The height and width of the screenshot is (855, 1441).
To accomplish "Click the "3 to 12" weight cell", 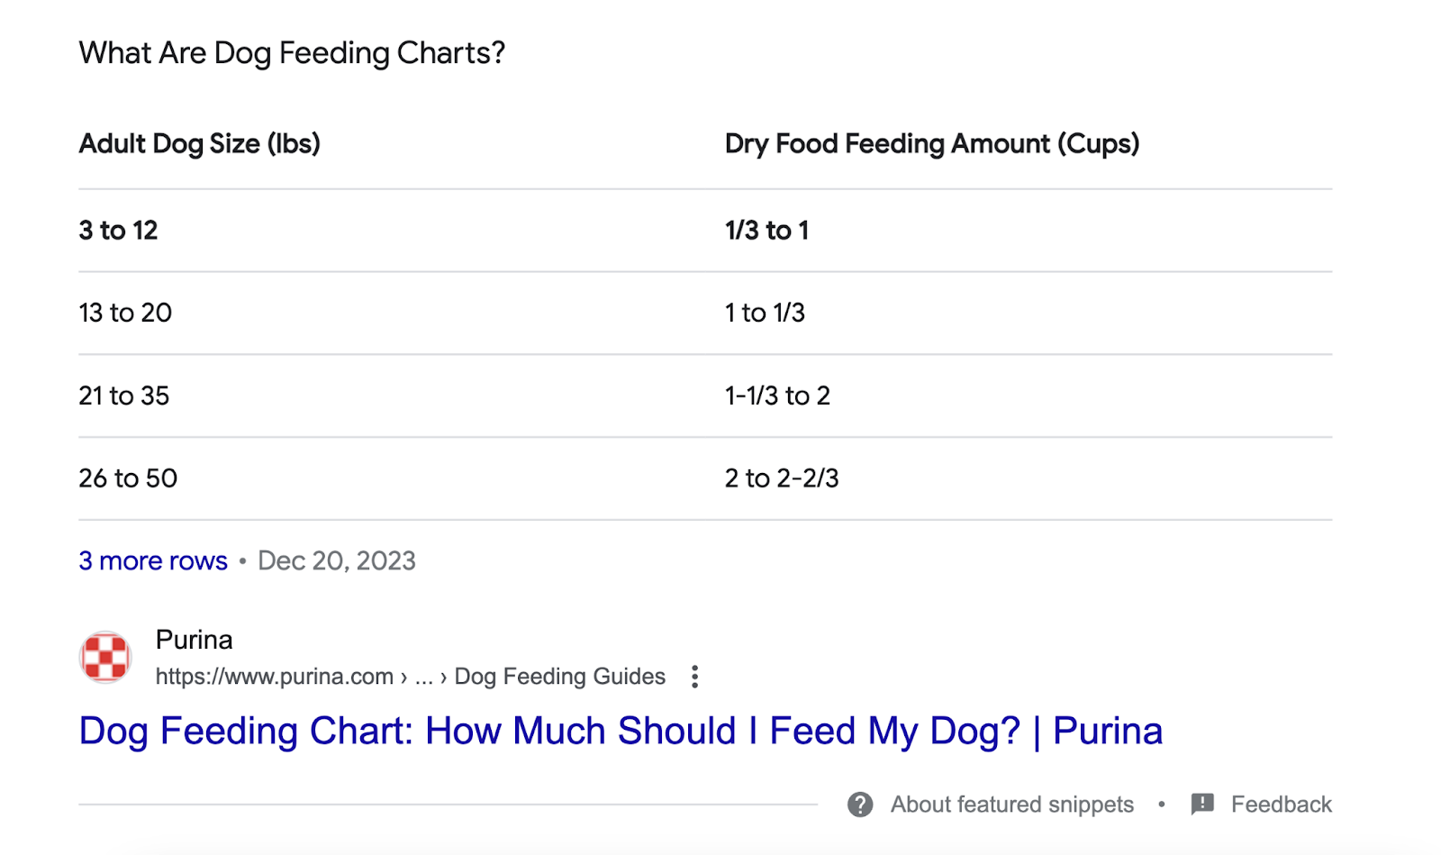I will click(118, 231).
